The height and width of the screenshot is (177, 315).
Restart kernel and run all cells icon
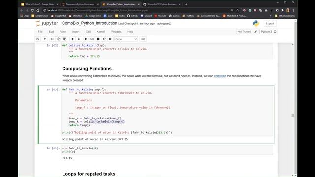[x=110, y=39]
